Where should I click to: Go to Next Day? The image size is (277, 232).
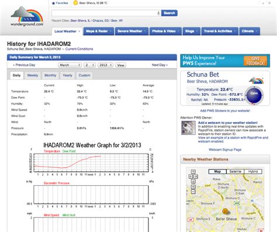coord(160,65)
